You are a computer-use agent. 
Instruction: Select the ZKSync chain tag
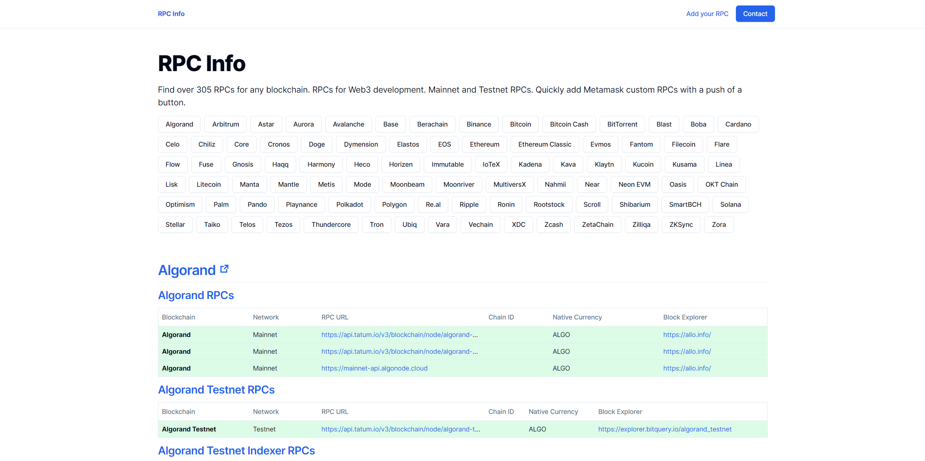click(681, 225)
